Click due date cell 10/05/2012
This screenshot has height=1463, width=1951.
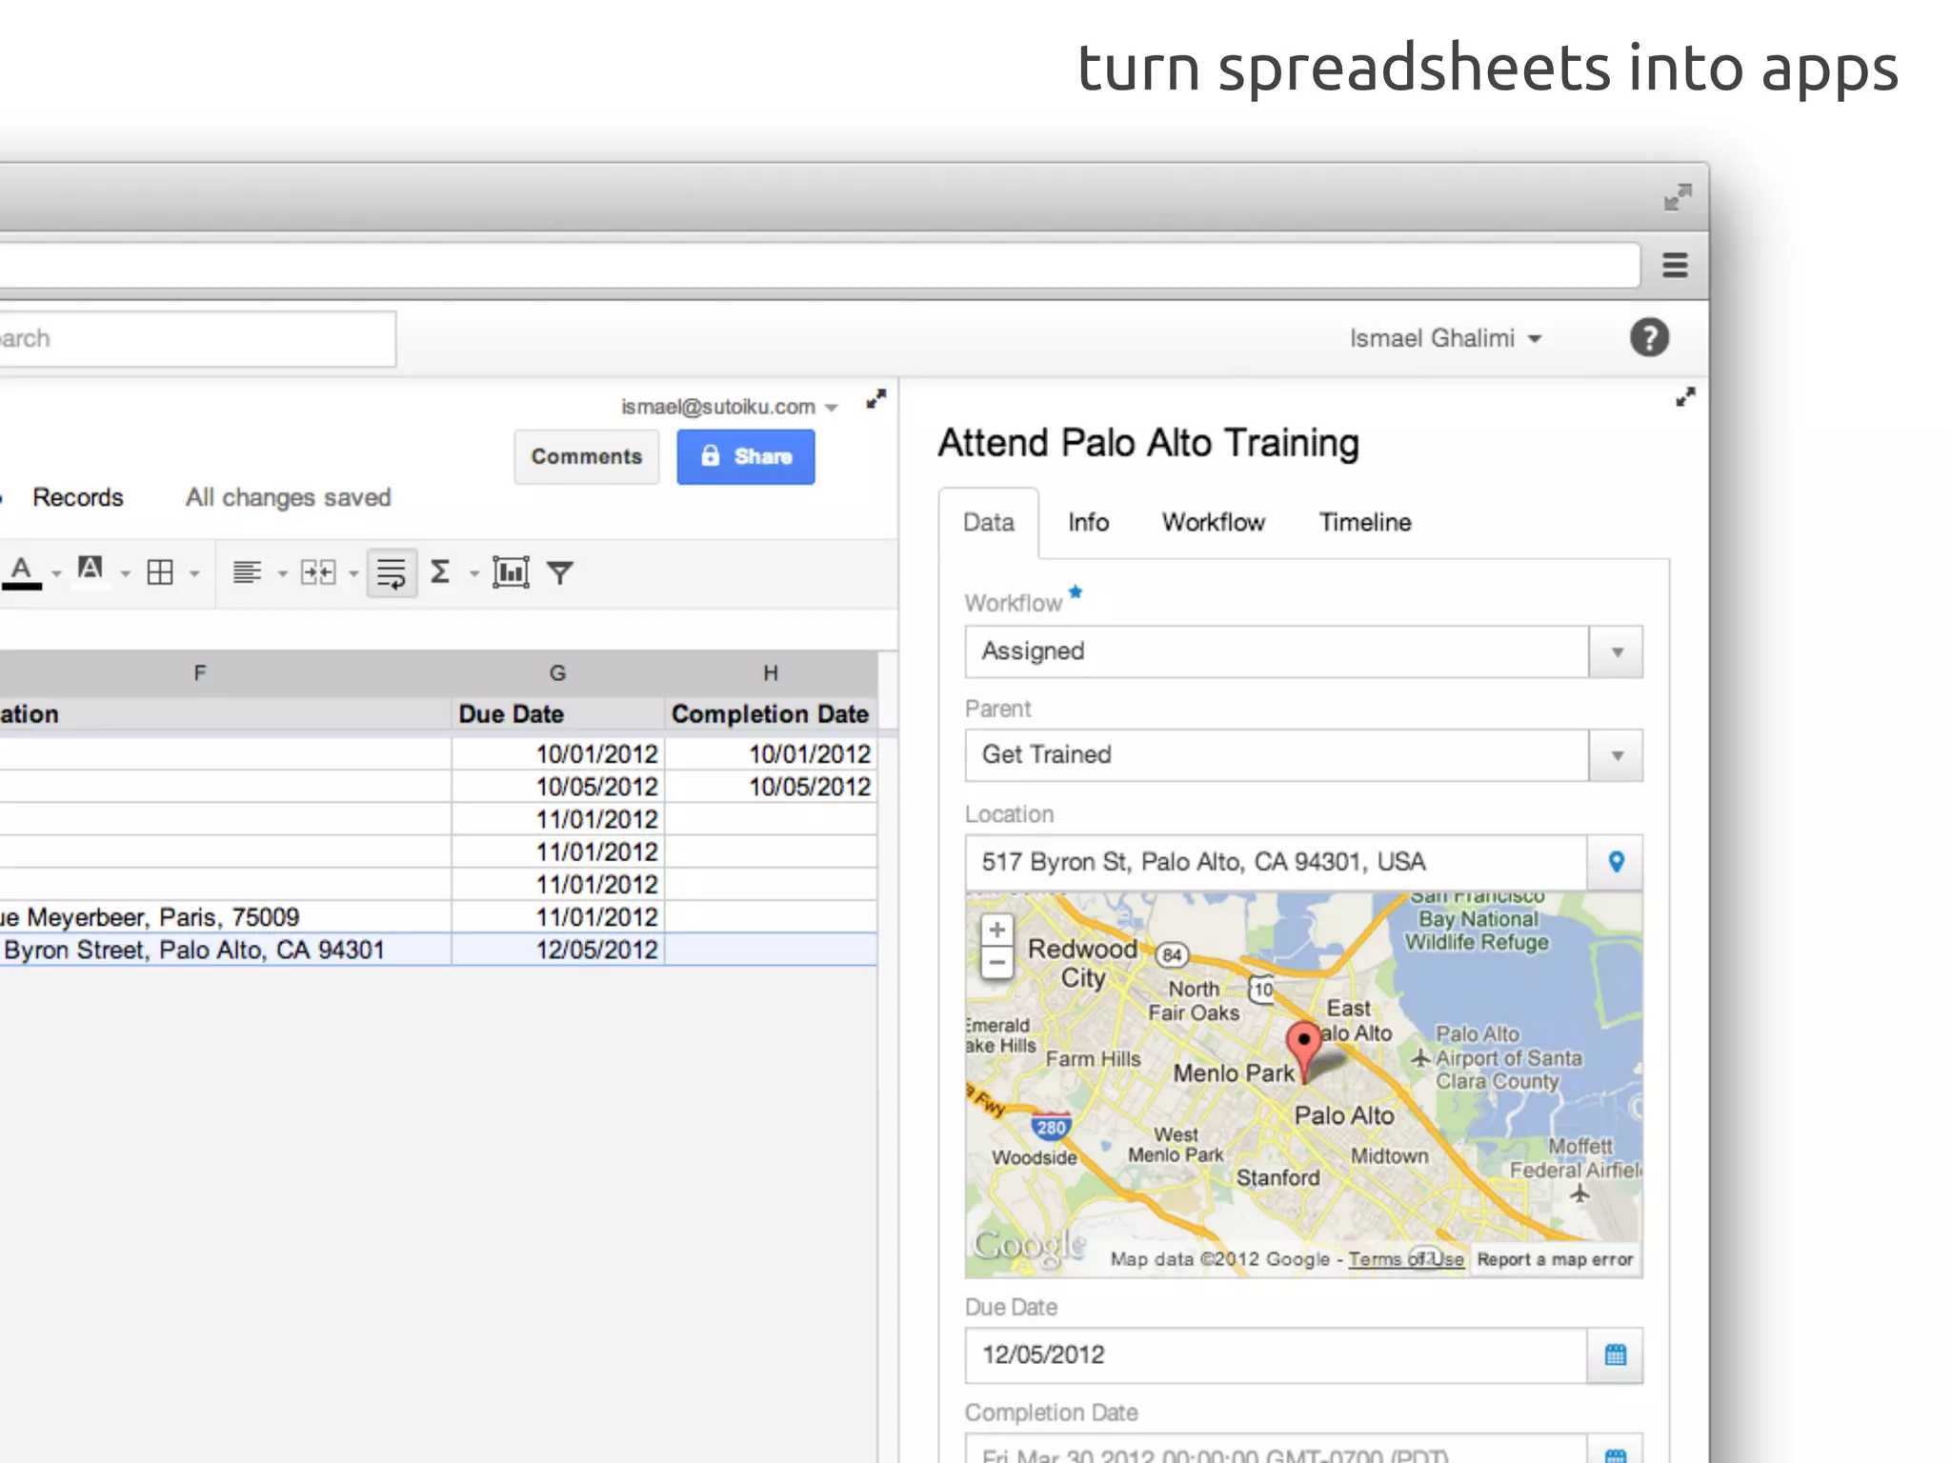(557, 787)
